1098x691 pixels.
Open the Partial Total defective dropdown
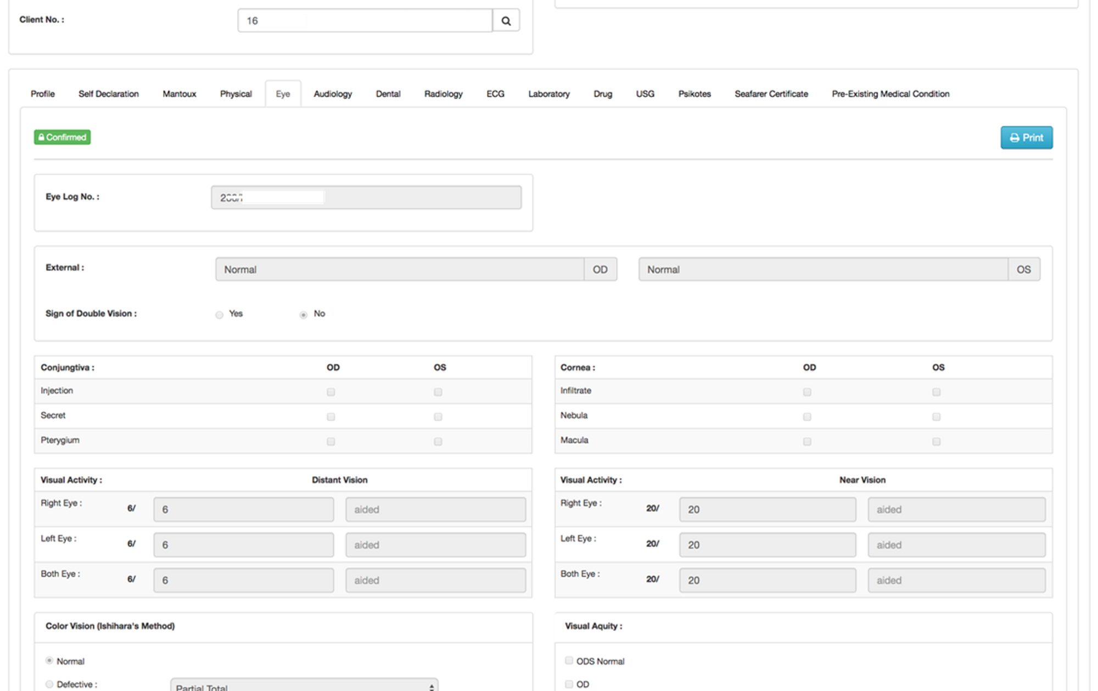click(304, 686)
